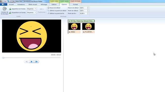This screenshot has height=92, width=165.
Task: Select the Format tab under Outils de texte
Action: [75, 5]
